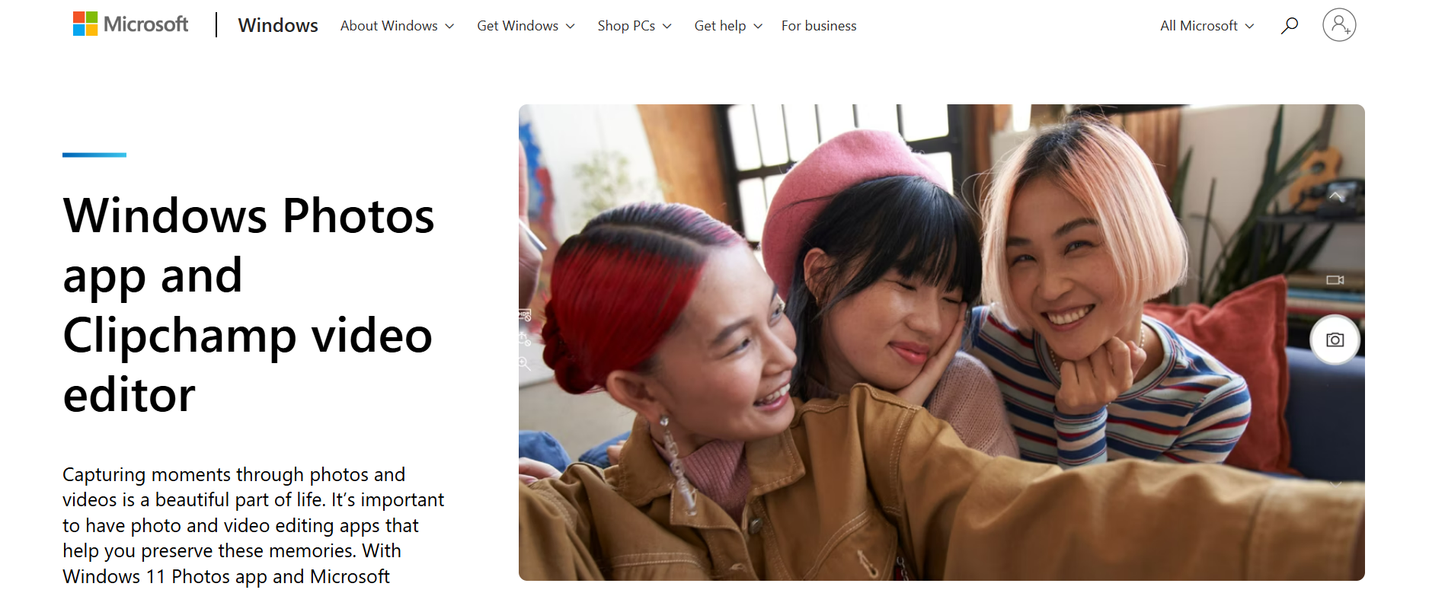Go to the For business link
This screenshot has height=593, width=1429.
click(x=818, y=26)
